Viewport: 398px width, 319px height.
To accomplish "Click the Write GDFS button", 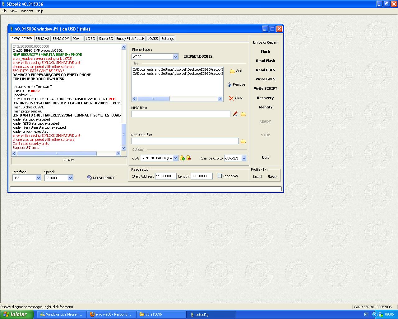I will 265,79.
